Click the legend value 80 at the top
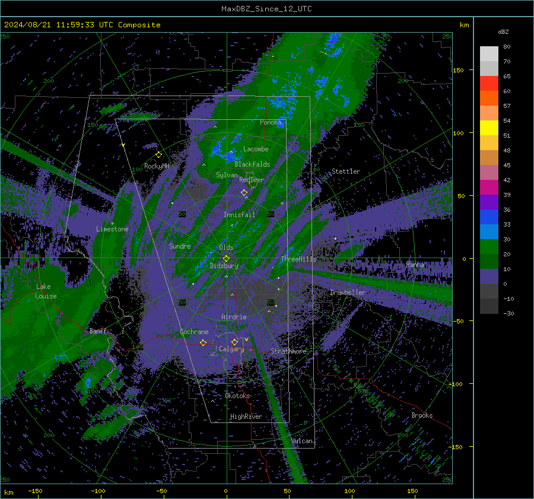 click(507, 47)
